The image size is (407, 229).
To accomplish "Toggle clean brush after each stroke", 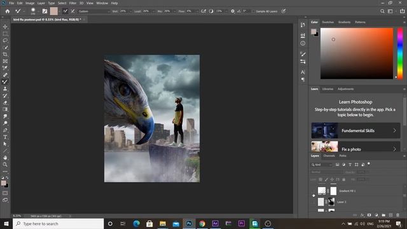I will pos(73,11).
